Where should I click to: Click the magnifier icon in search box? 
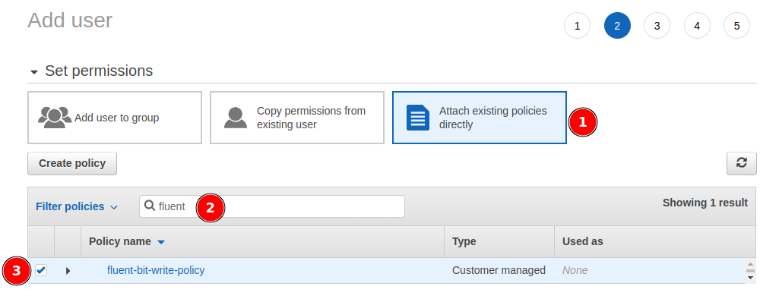pyautogui.click(x=150, y=206)
